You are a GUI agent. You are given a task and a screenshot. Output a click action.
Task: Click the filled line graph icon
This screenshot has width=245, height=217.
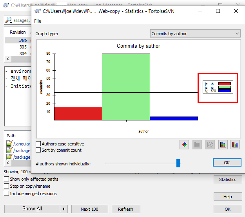click(197, 145)
